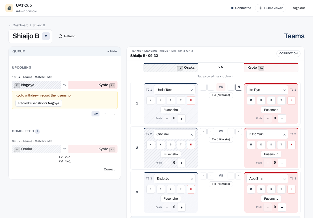The height and width of the screenshot is (218, 313).
Task: Give H (hansoku) to Ueda Taro
Action: tap(191, 100)
